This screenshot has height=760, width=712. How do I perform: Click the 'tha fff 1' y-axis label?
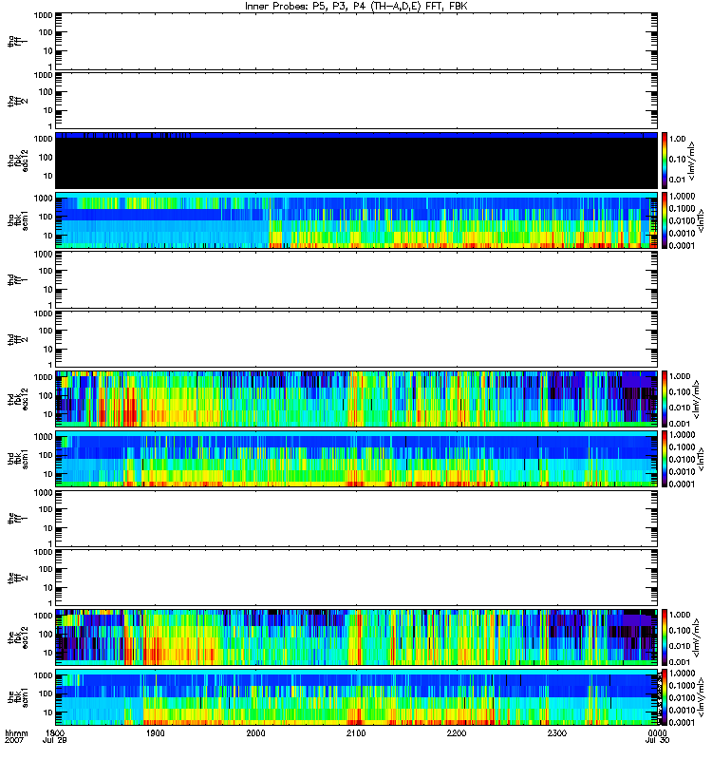tap(18, 41)
